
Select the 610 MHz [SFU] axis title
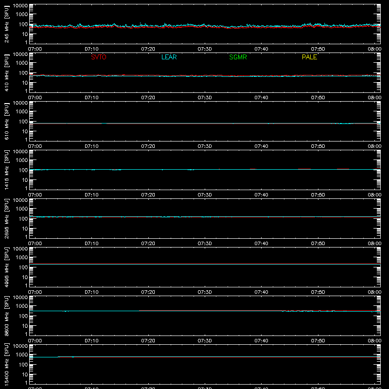6,121
